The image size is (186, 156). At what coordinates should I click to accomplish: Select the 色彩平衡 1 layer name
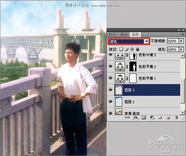(x=147, y=78)
